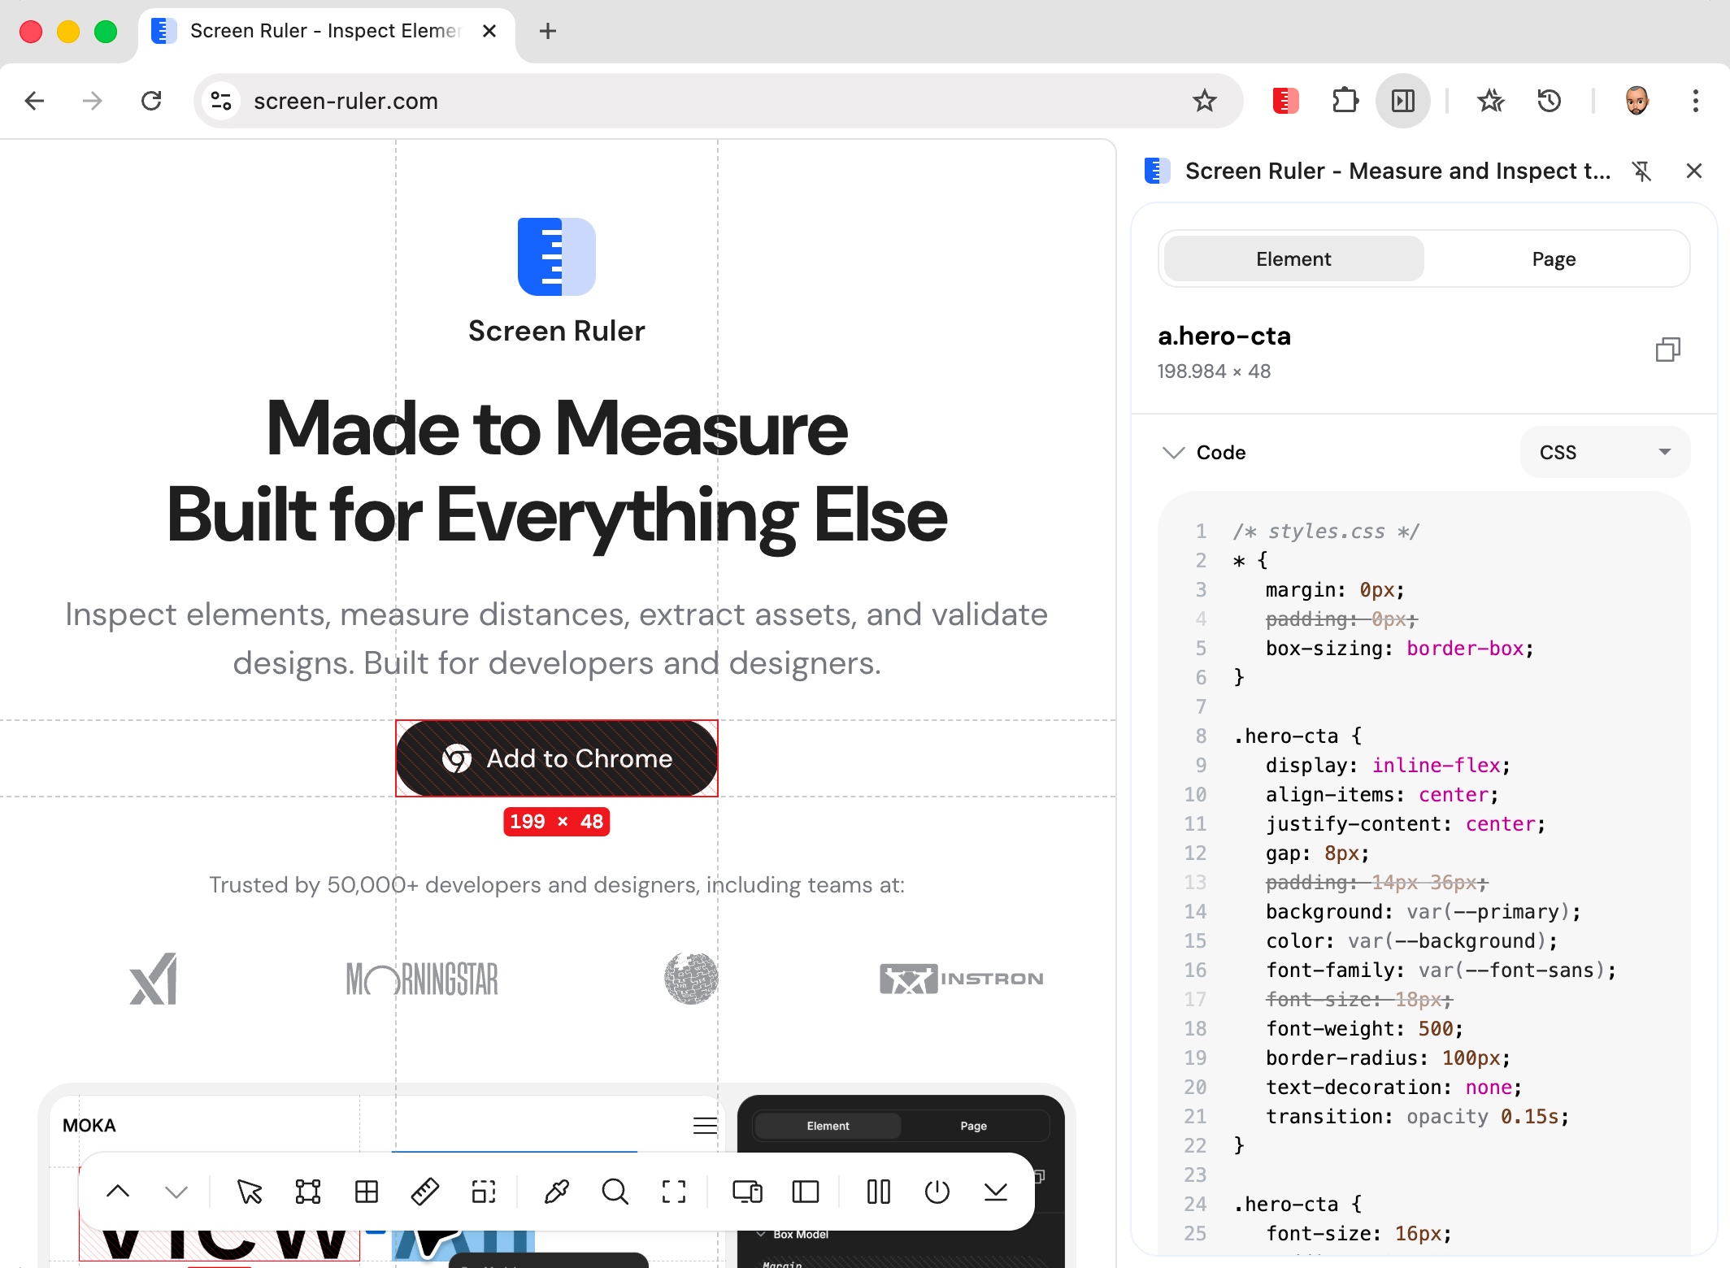This screenshot has height=1268, width=1730.
Task: Close the Screen Ruler browser tab
Action: pyautogui.click(x=489, y=31)
